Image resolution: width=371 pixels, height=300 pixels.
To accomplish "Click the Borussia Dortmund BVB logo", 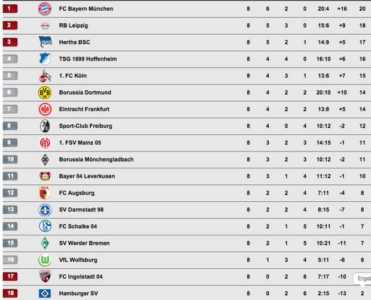I will tap(45, 92).
